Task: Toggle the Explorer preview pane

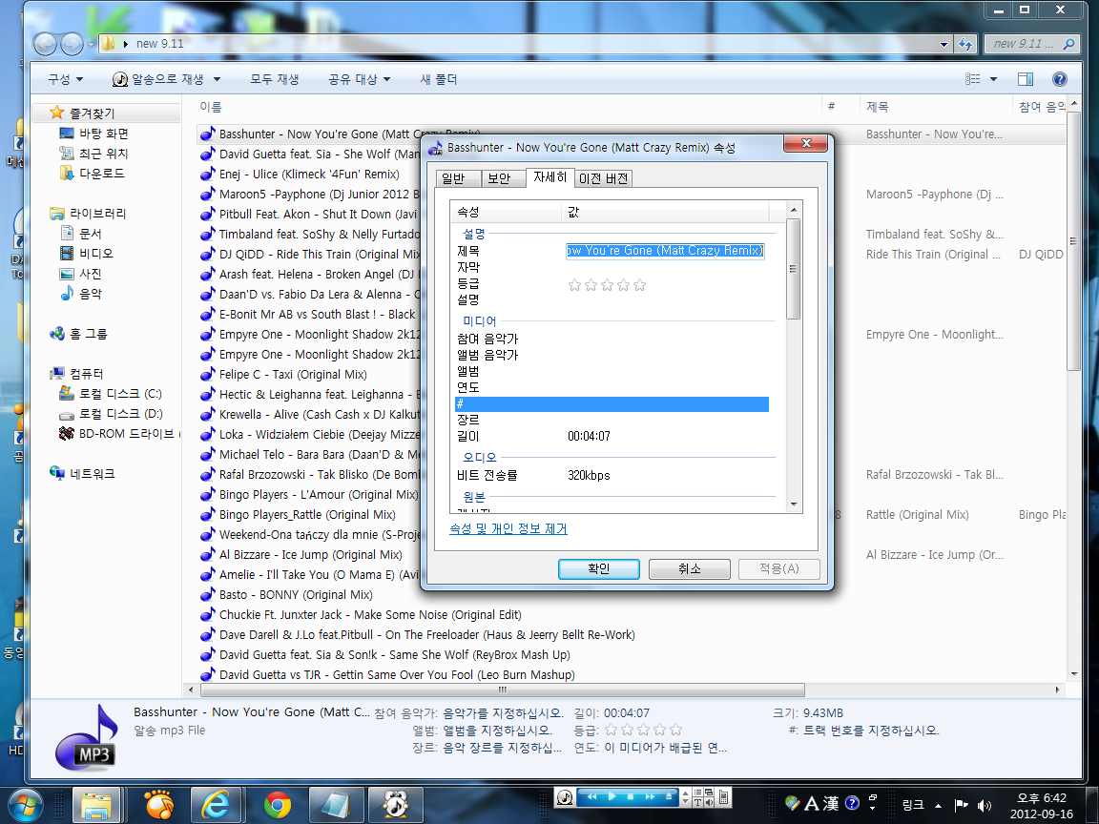Action: (1026, 79)
